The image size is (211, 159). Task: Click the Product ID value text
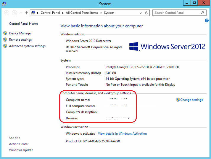[x=101, y=141]
